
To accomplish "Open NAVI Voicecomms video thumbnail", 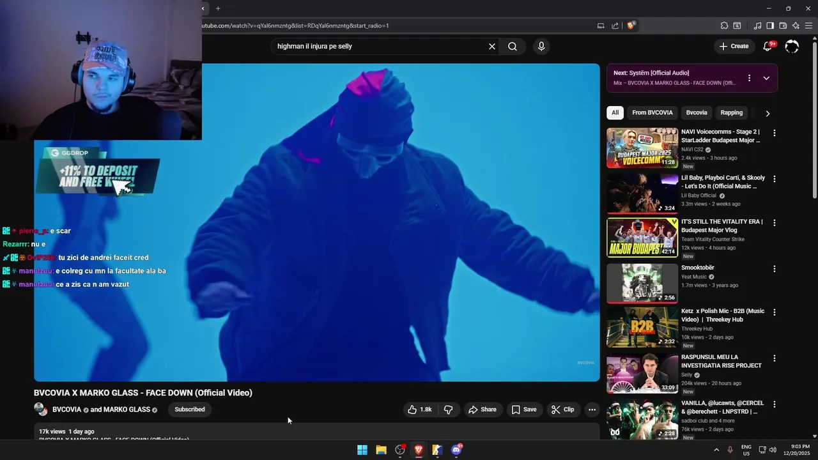I will 642,148.
